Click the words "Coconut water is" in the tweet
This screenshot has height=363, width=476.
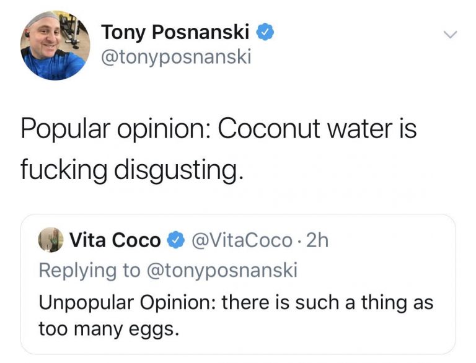318,131
